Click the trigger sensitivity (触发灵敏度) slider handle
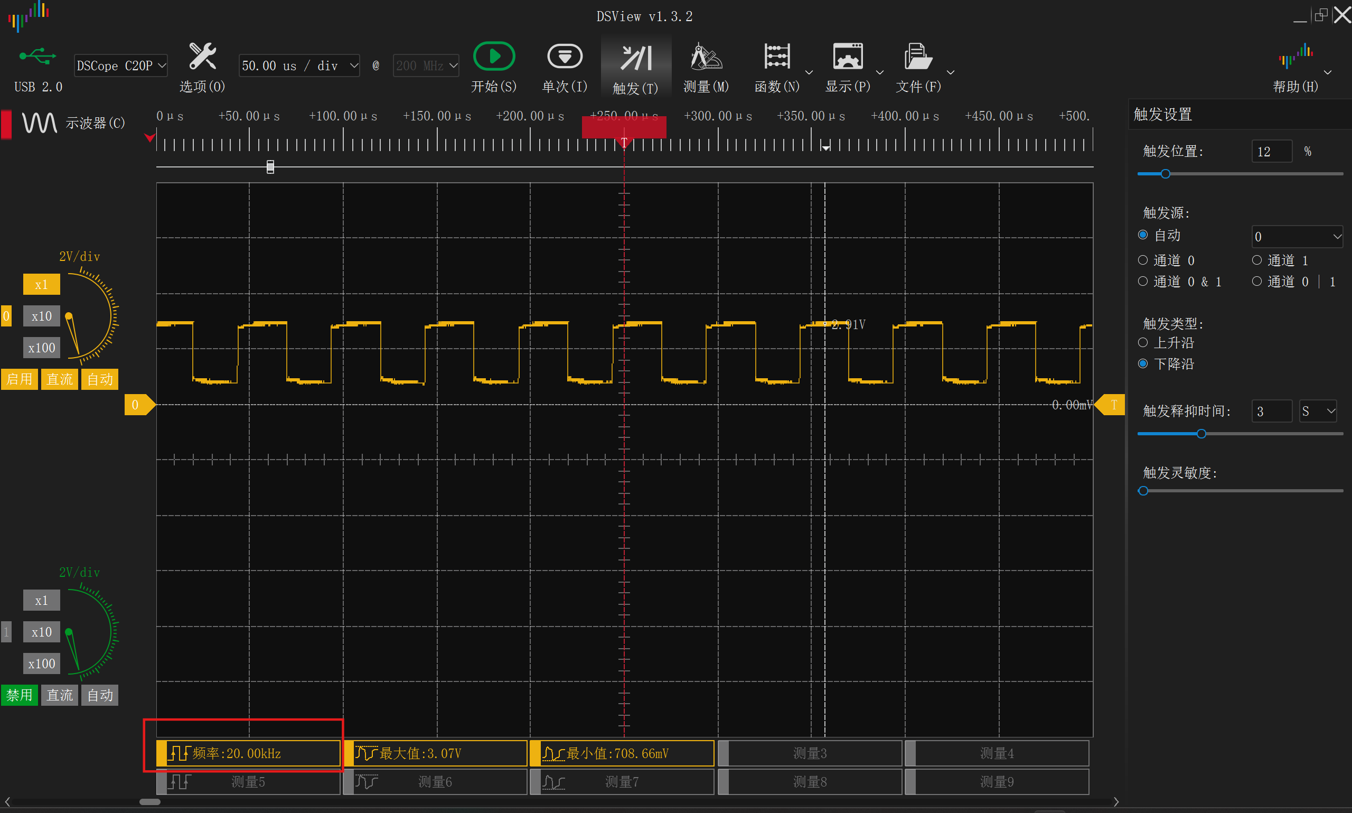1352x813 pixels. point(1143,491)
